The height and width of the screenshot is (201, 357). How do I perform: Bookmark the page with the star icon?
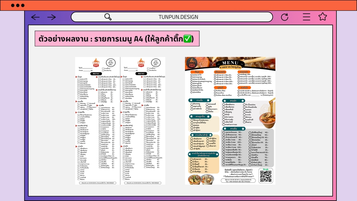[323, 17]
